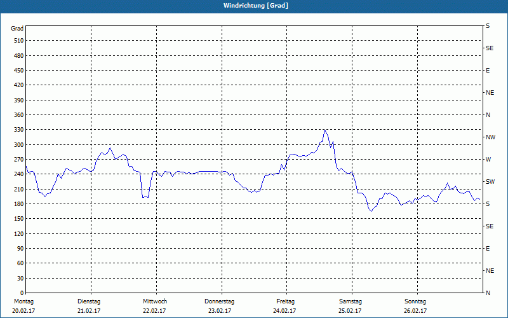Image resolution: width=508 pixels, height=318 pixels.
Task: Click the Windrichtung [Grad] chart title
Action: click(256, 6)
